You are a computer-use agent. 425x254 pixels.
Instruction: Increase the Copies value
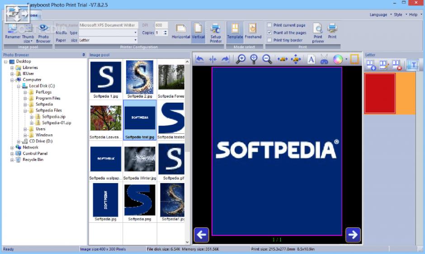click(x=165, y=31)
